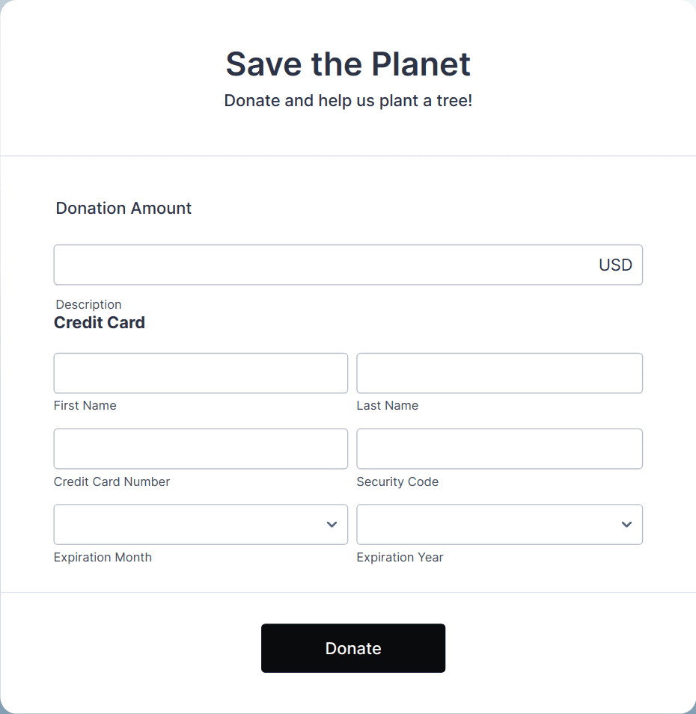Click the USD currency label
Image resolution: width=696 pixels, height=714 pixels.
614,264
